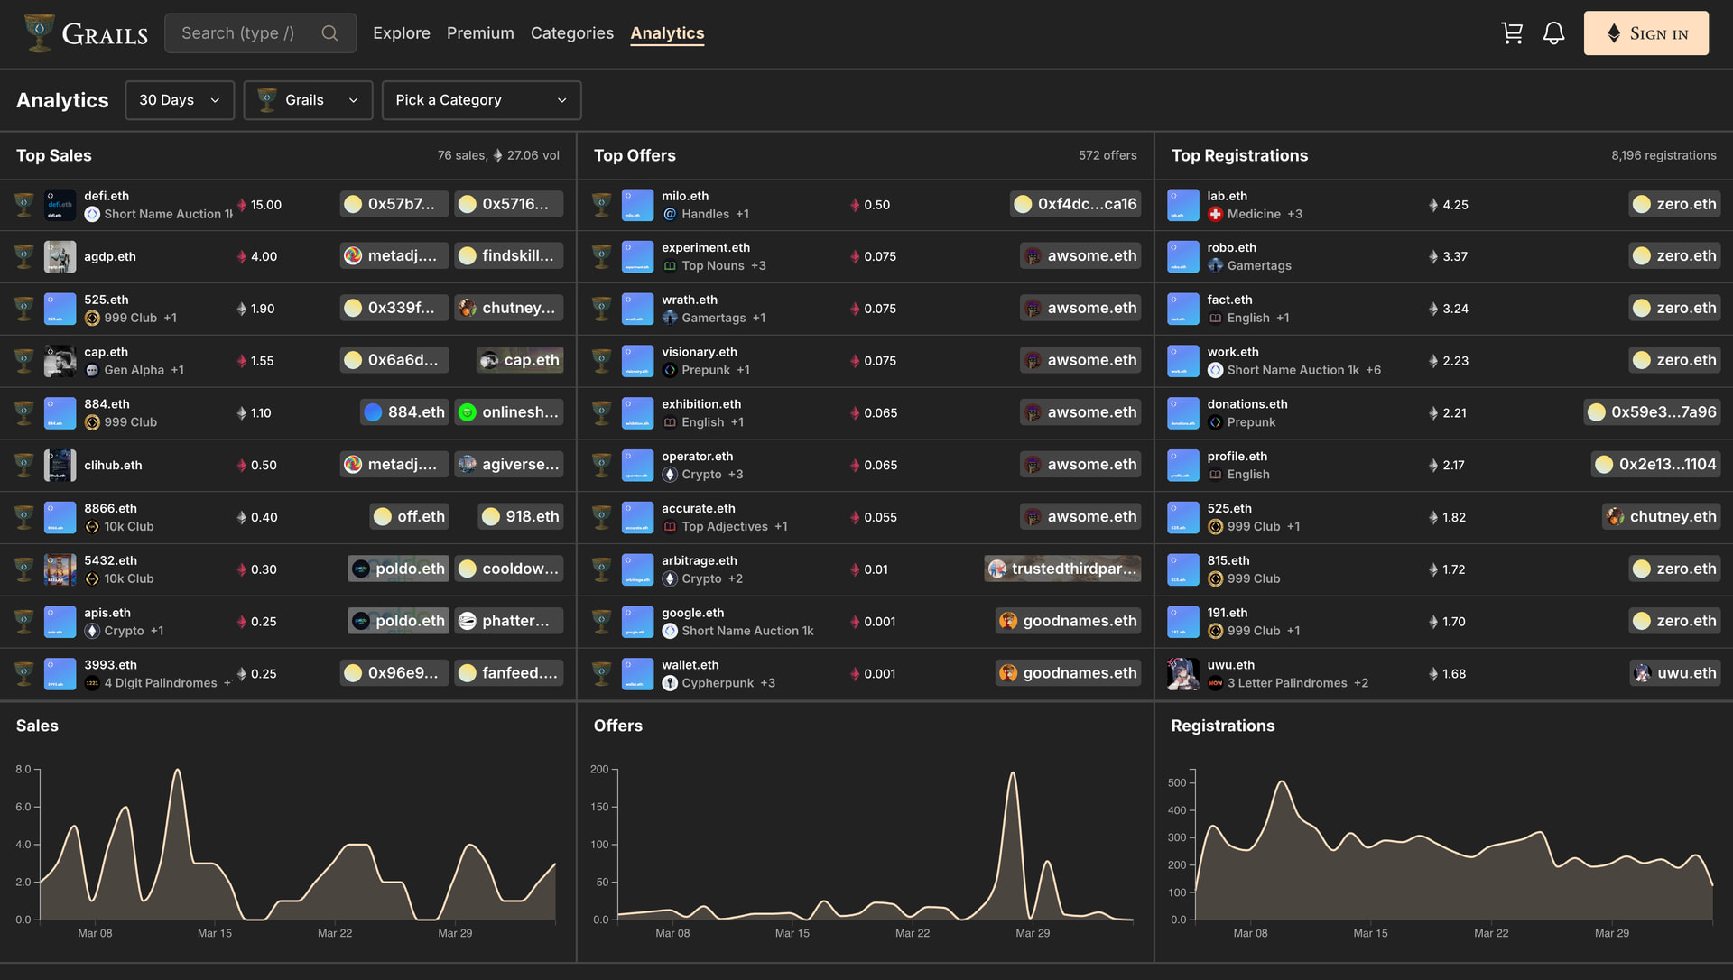Viewport: 1733px width, 980px height.
Task: Click the Mar 29 peak on Offers chart
Action: (1013, 774)
